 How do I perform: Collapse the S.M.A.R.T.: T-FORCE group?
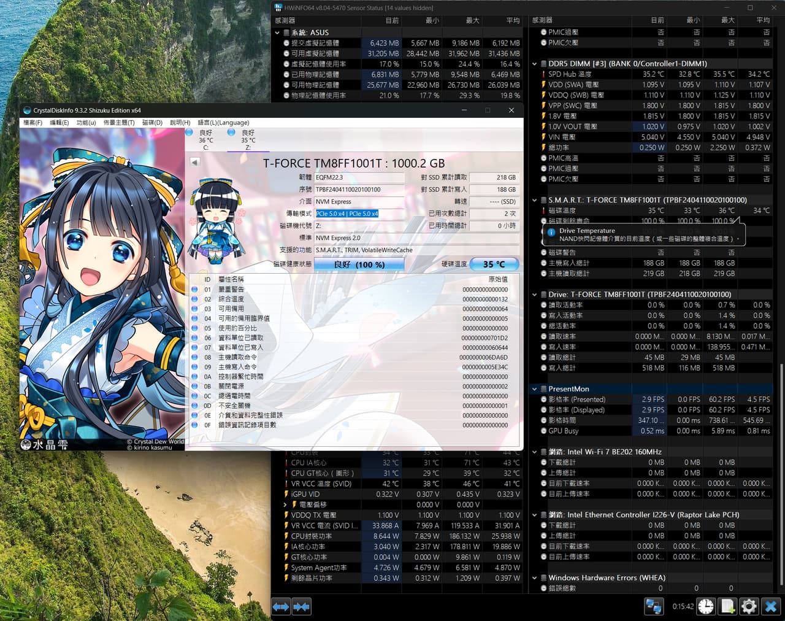click(535, 200)
